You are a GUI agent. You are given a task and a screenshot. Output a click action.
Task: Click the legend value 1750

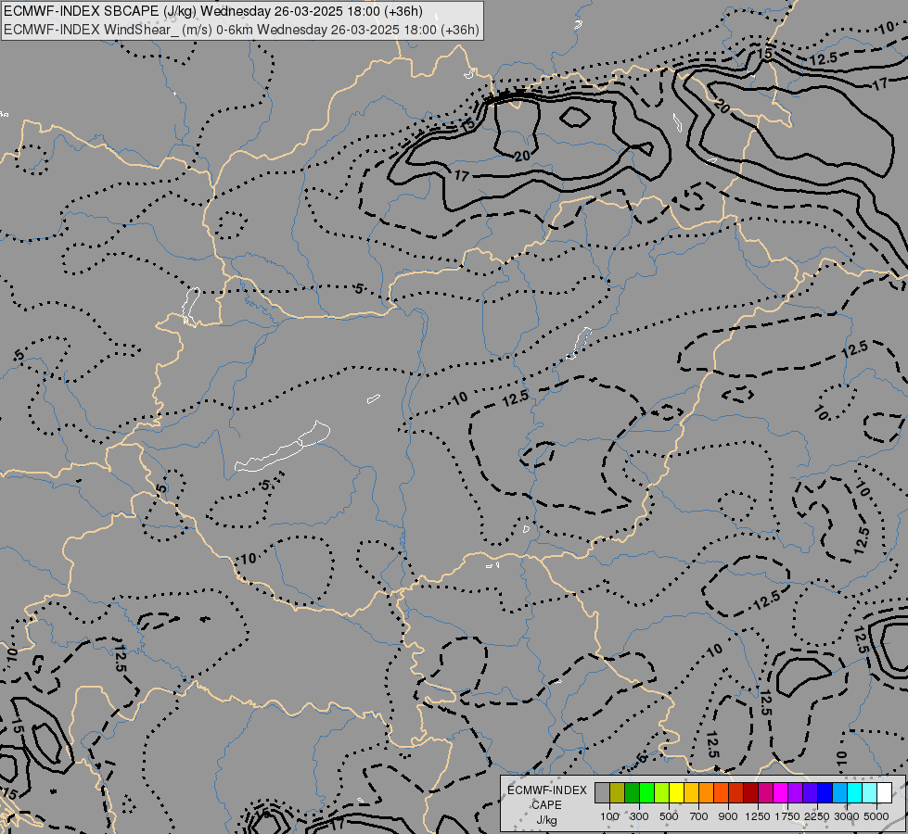(x=787, y=816)
